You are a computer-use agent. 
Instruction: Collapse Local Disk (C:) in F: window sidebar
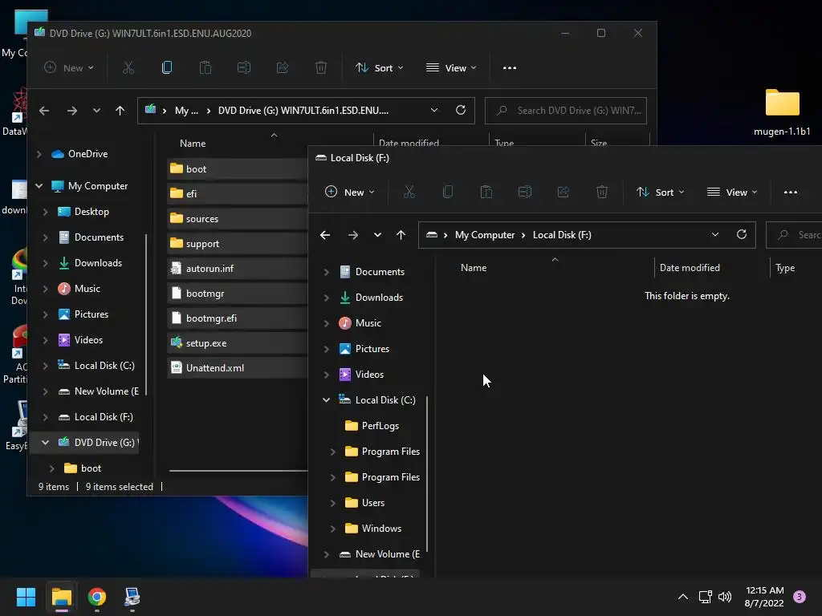pyautogui.click(x=326, y=400)
